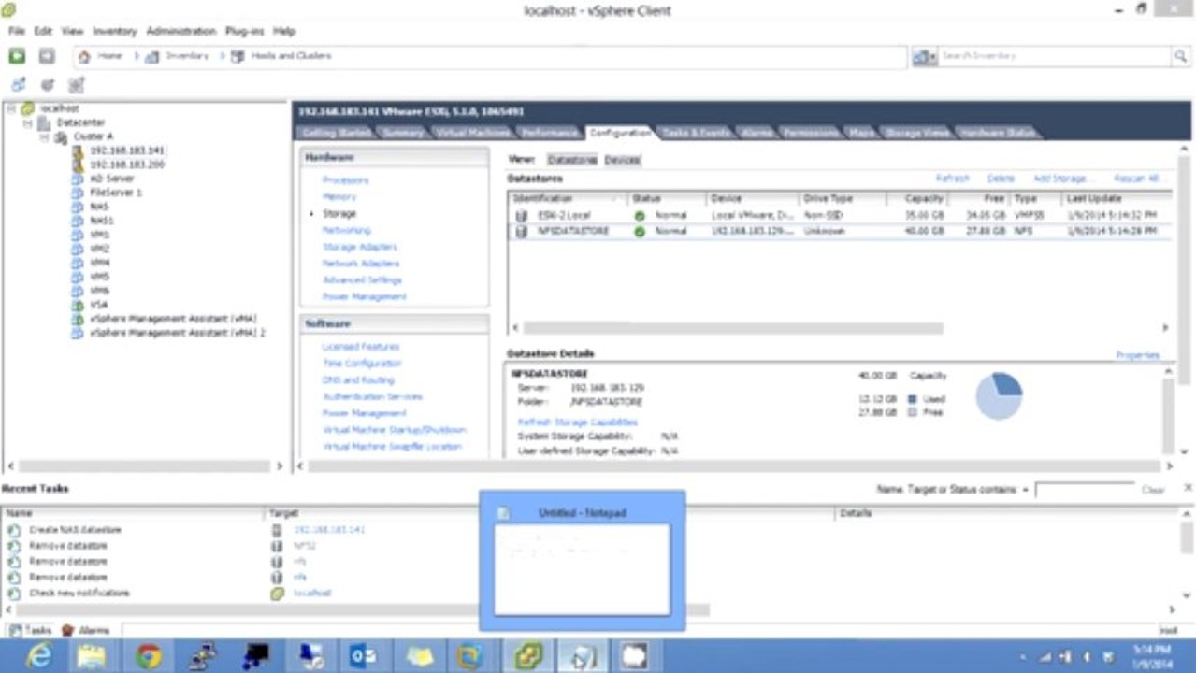
Task: Click the Cluster A cluster icon
Action: point(61,136)
